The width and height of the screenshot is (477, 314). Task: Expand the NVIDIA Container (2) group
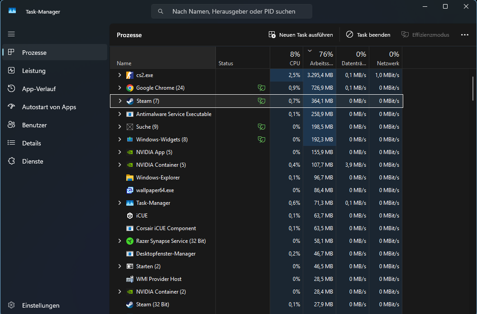[119, 291]
